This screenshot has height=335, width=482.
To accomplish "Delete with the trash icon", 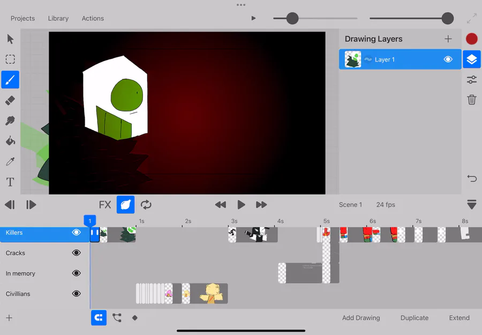I will [x=471, y=100].
